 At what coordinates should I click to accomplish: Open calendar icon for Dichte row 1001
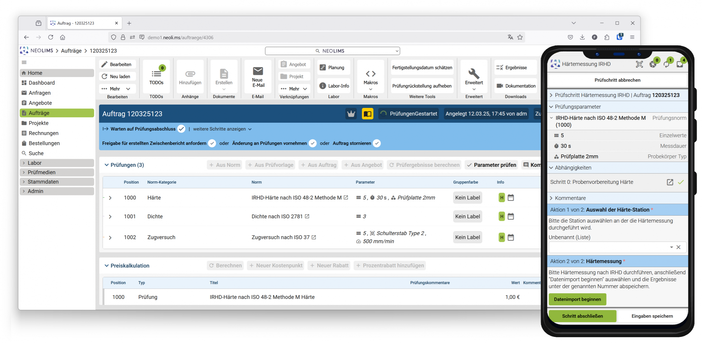pyautogui.click(x=510, y=216)
